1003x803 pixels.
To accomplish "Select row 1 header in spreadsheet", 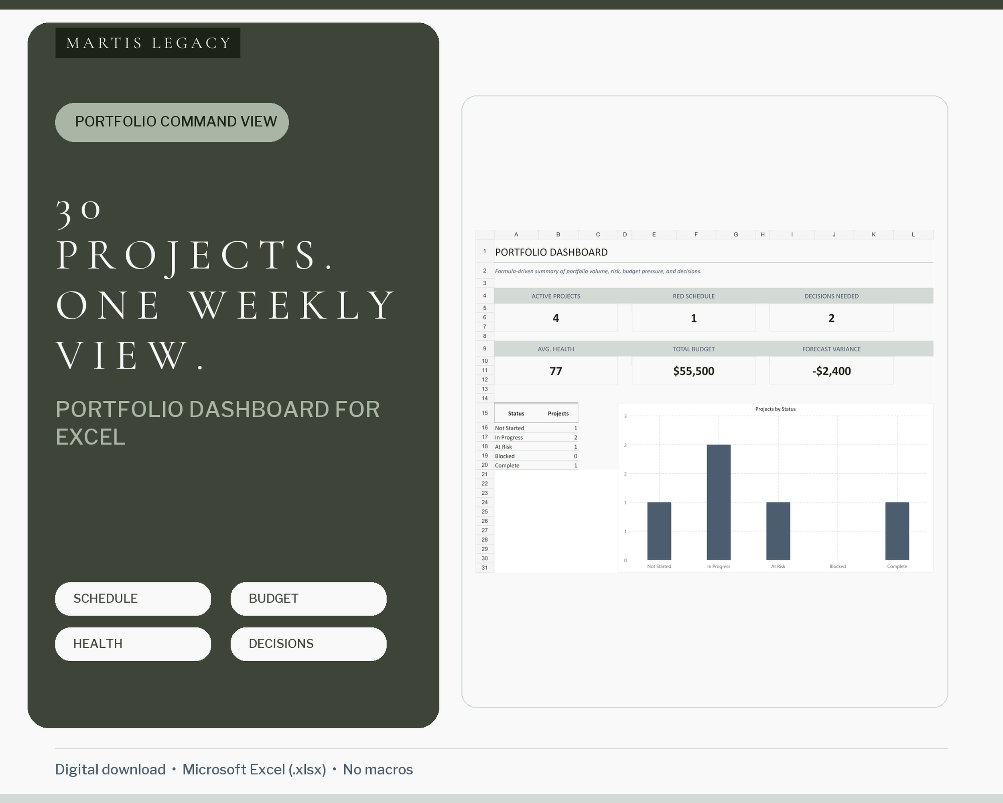I will tap(484, 251).
